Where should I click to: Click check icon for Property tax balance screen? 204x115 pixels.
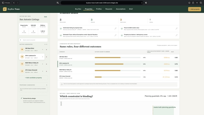click(x=122, y=35)
